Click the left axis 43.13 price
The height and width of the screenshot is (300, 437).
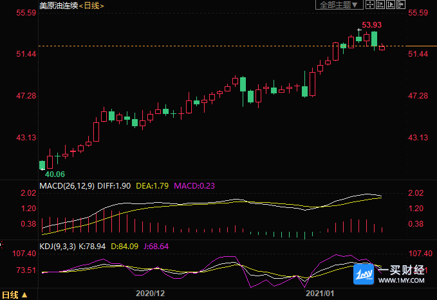tap(26, 138)
